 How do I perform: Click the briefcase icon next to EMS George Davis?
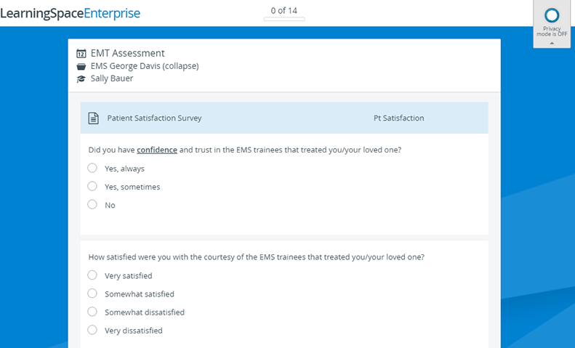tap(81, 66)
